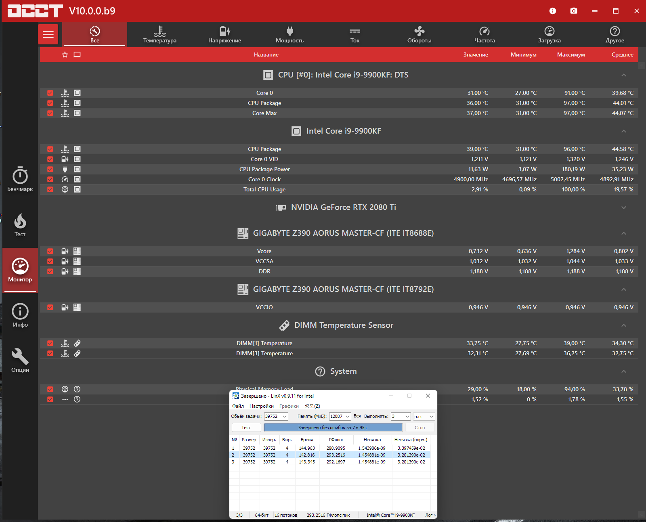
Task: Click the laptop display column header icon
Action: 77,55
